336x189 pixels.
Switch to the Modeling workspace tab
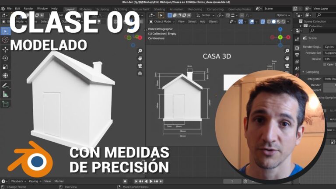point(85,9)
